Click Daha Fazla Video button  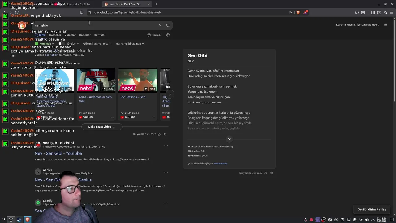(101, 127)
